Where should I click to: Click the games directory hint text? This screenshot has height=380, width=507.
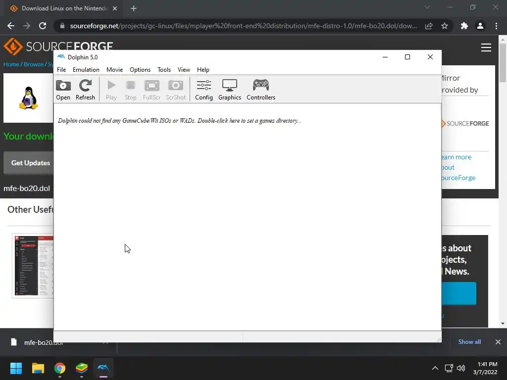[179, 121]
